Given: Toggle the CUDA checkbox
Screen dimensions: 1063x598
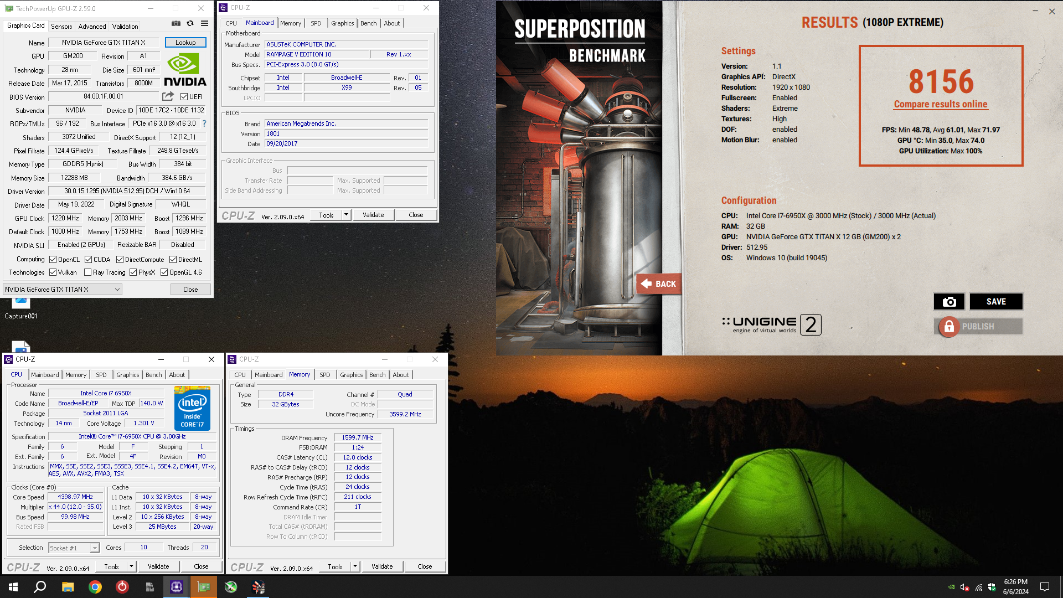Looking at the screenshot, I should [x=88, y=259].
